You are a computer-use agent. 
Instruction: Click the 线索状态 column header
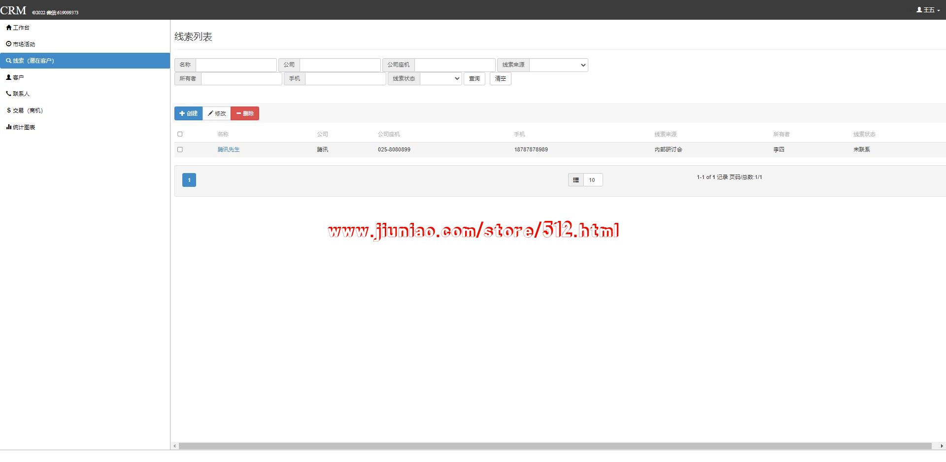(865, 134)
